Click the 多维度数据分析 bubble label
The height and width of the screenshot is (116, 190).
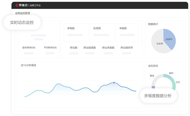click(x=158, y=96)
